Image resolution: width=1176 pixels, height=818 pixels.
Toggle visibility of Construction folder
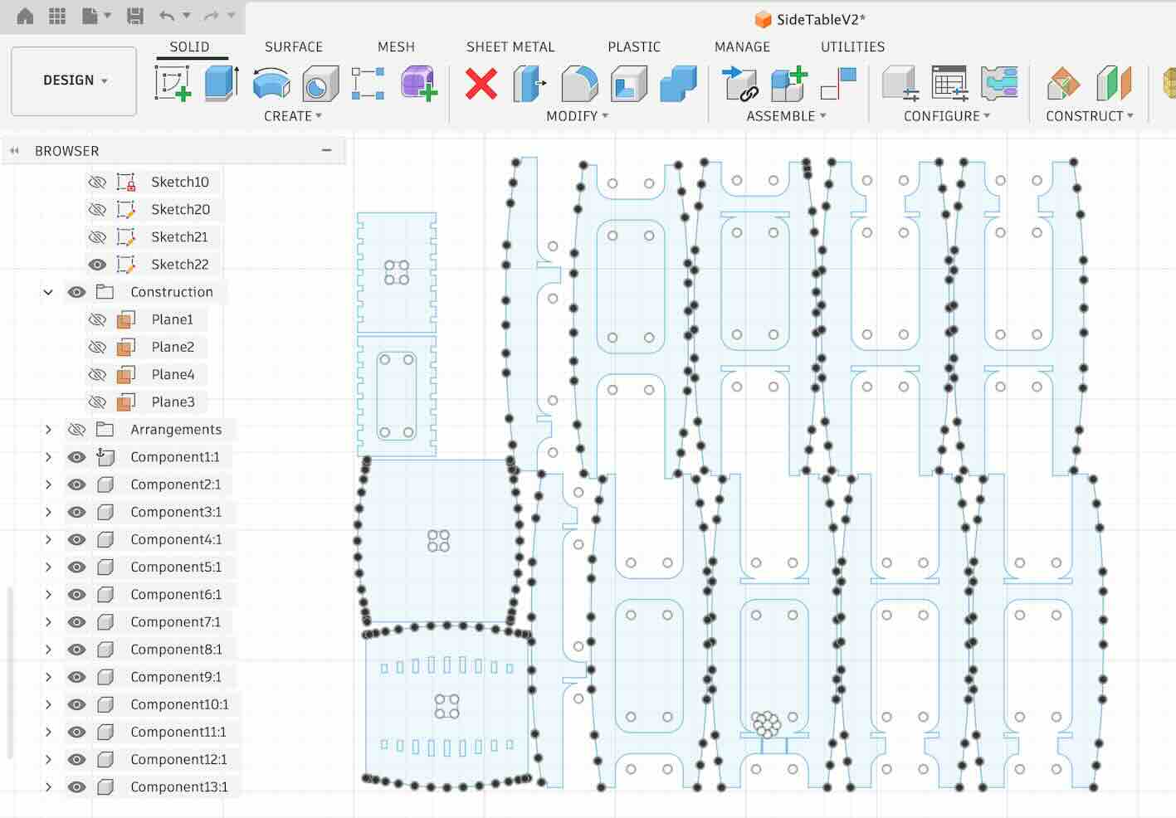point(76,292)
